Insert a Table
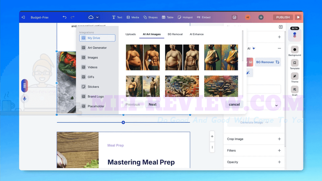 (x=168, y=17)
